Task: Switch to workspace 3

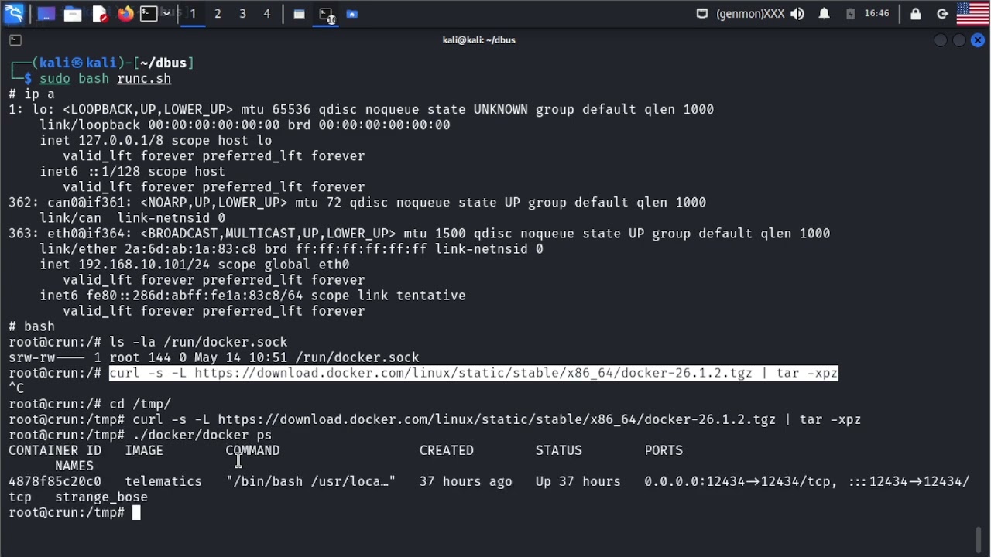Action: pyautogui.click(x=242, y=14)
